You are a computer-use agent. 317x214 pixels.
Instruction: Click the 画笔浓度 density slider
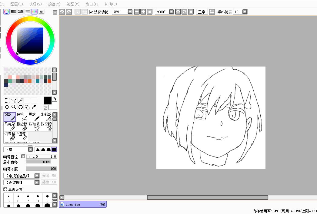tap(41, 169)
